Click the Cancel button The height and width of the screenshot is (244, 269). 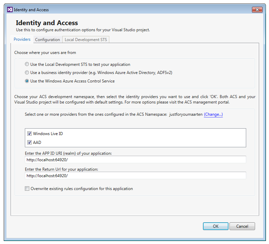click(x=242, y=226)
